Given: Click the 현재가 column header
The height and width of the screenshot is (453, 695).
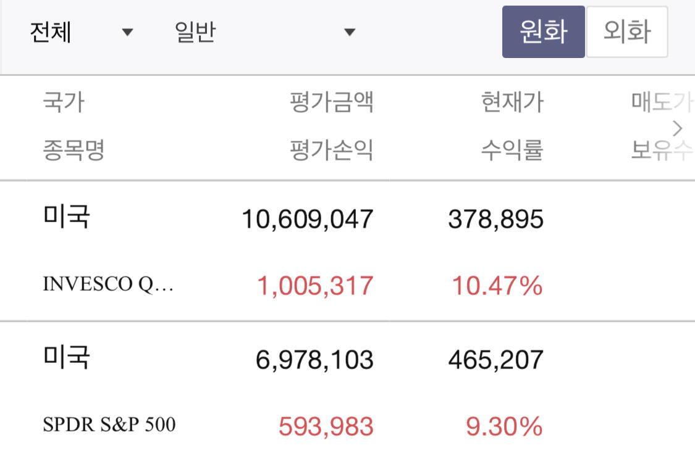Looking at the screenshot, I should (x=512, y=102).
